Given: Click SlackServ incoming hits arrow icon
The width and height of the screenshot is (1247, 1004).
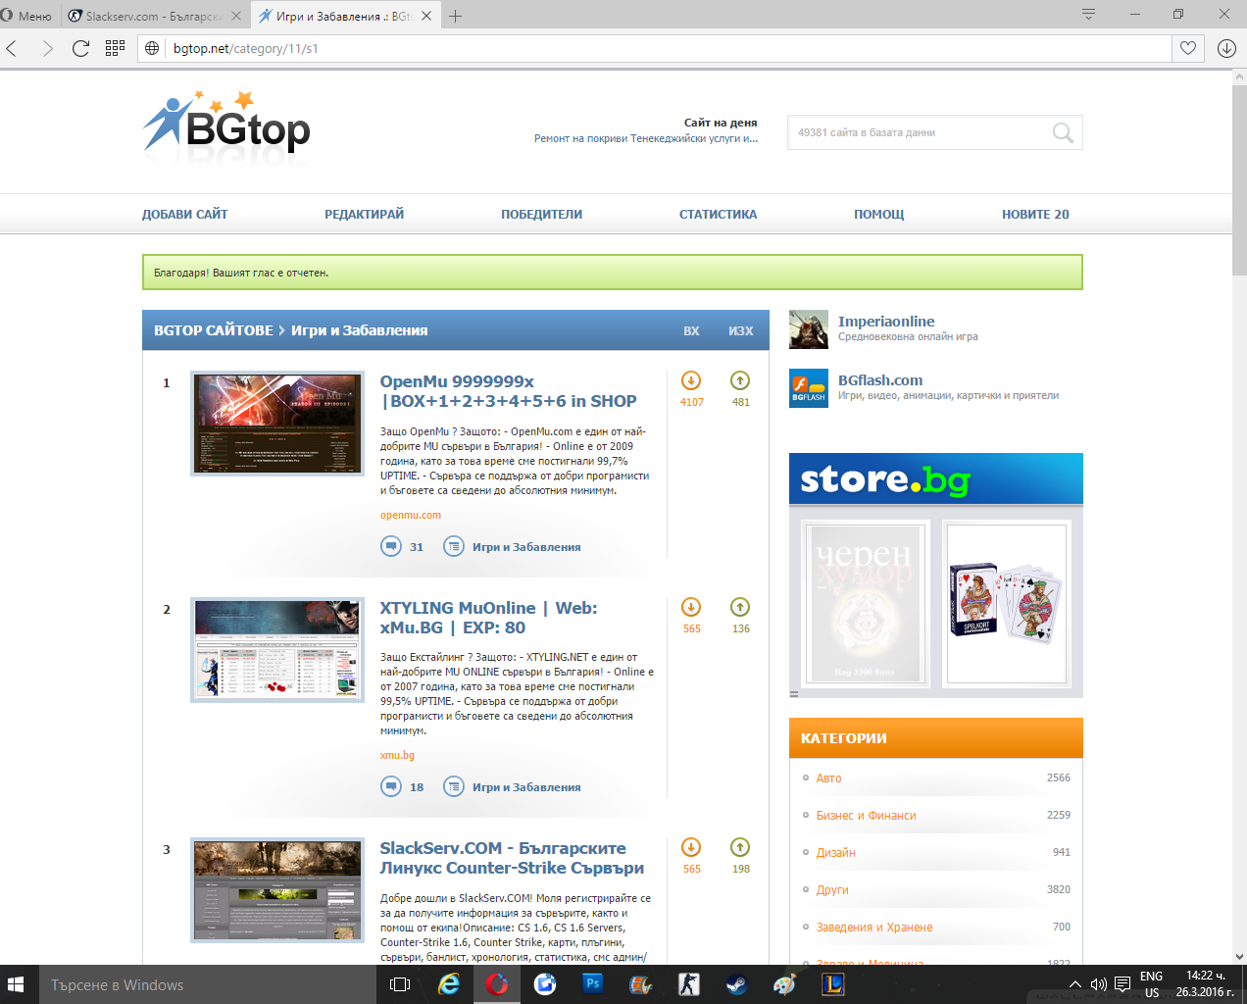Looking at the screenshot, I should pos(691,847).
